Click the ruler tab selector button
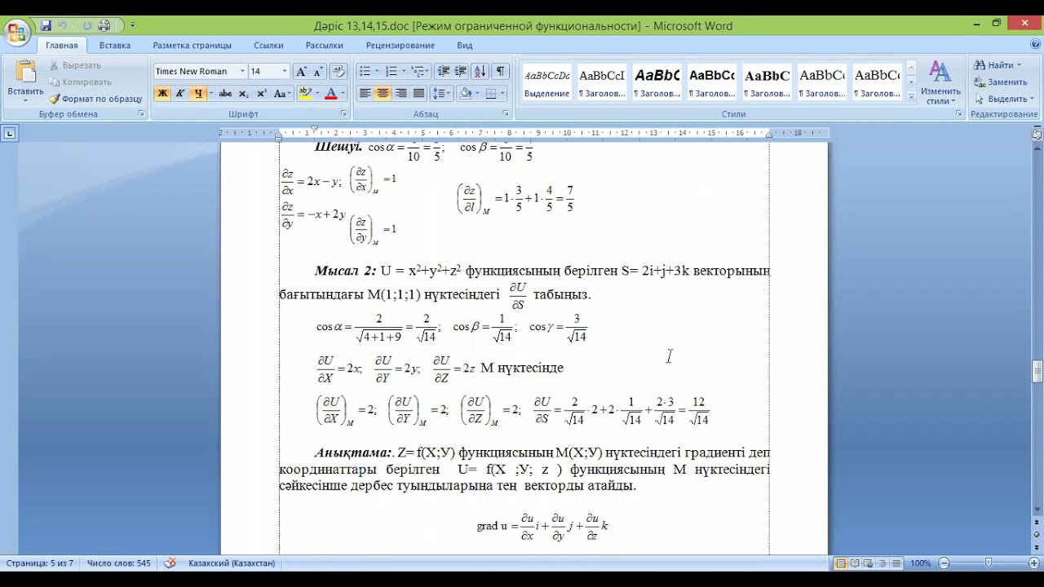1044x587 pixels. 9,133
